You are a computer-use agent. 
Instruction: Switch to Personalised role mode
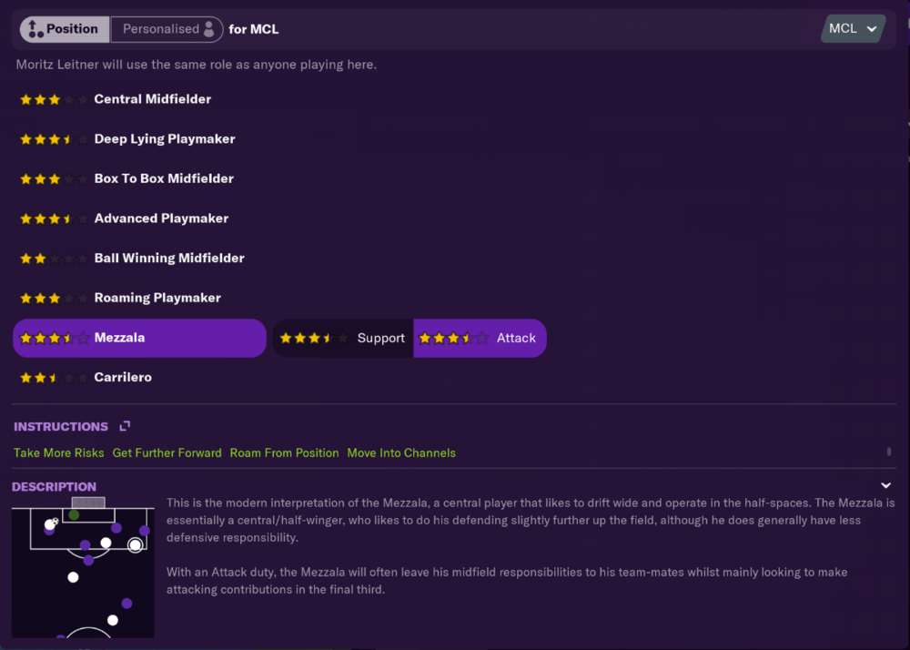coord(167,29)
